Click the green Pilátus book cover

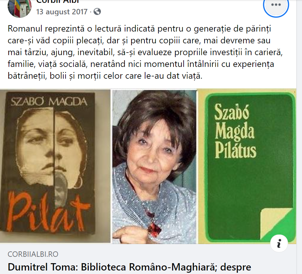coord(247,166)
